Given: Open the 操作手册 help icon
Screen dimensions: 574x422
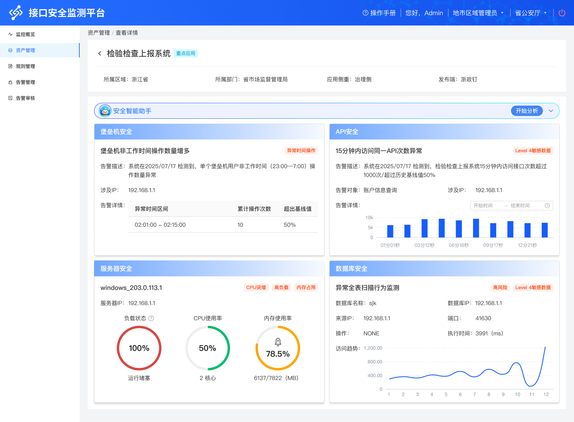Looking at the screenshot, I should [365, 13].
